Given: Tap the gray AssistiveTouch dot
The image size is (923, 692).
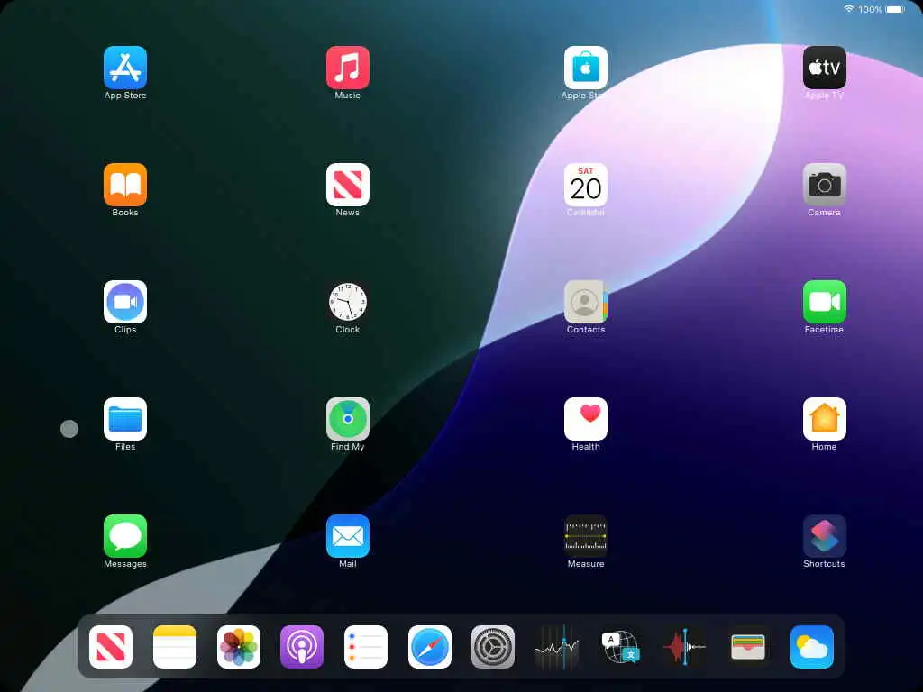Looking at the screenshot, I should tap(69, 428).
